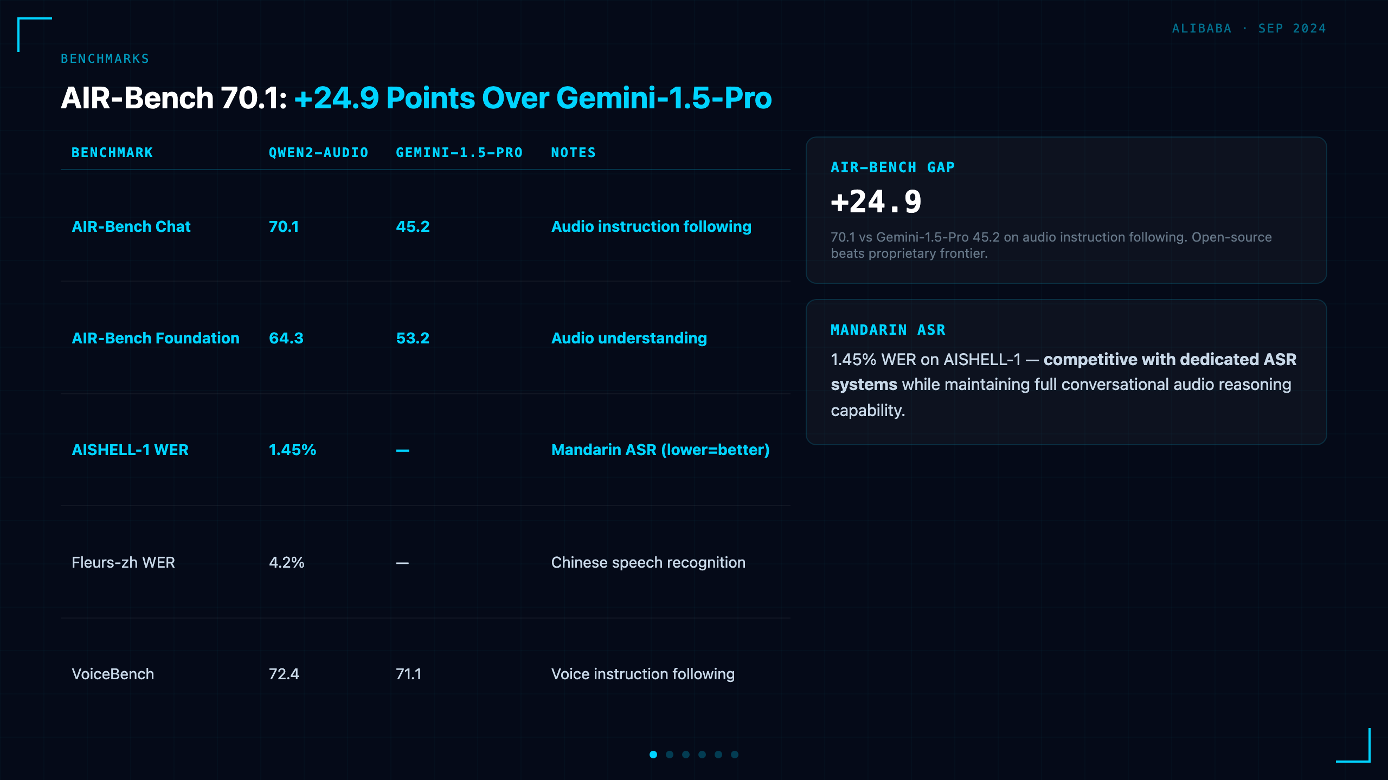This screenshot has height=780, width=1388.
Task: Click the AISHELL-1 WER benchmark name
Action: (130, 450)
